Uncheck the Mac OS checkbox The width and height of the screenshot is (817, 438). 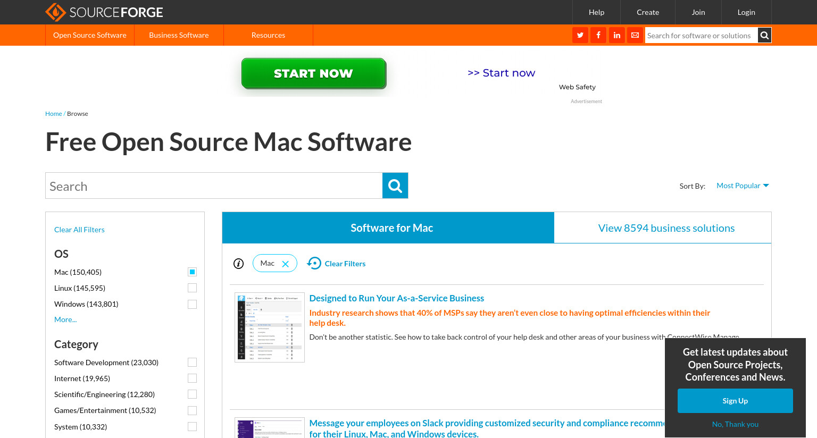[x=193, y=272]
